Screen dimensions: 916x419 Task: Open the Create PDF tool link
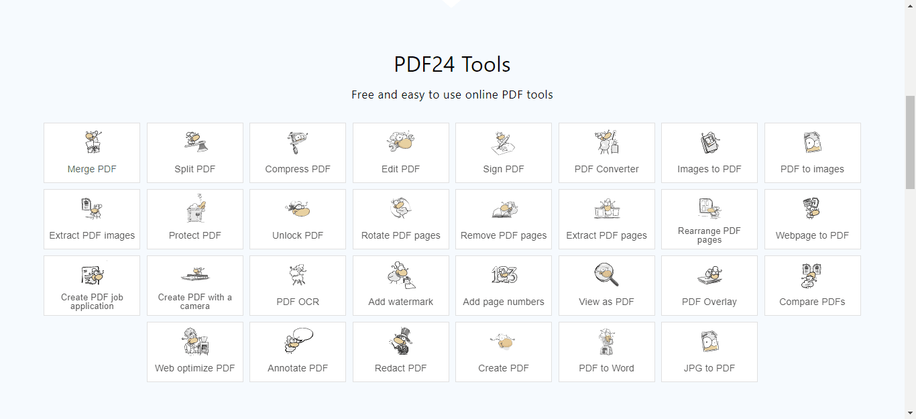[504, 352]
